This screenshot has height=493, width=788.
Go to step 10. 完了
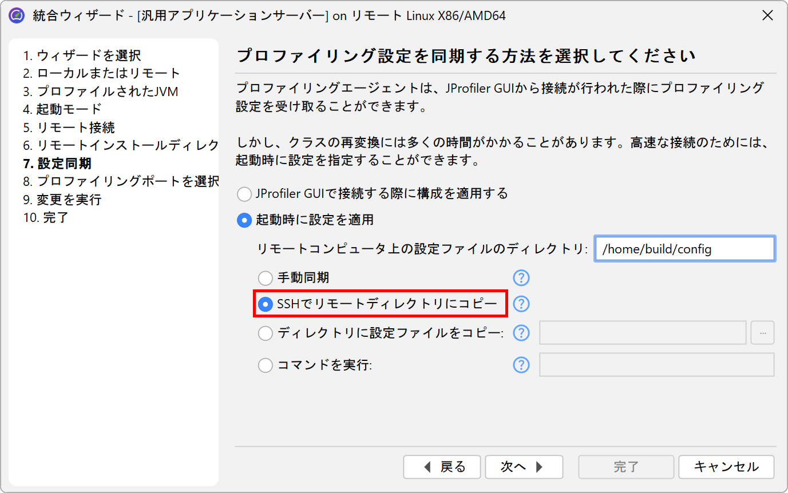click(x=46, y=217)
